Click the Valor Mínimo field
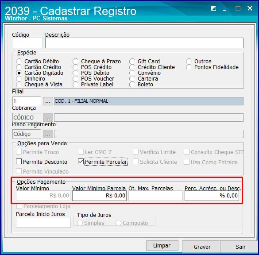This screenshot has width=259, height=255. pyautogui.click(x=43, y=196)
